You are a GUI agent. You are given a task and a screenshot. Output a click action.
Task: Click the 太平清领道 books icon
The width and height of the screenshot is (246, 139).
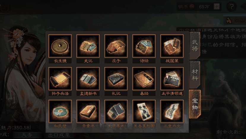tap(172, 79)
